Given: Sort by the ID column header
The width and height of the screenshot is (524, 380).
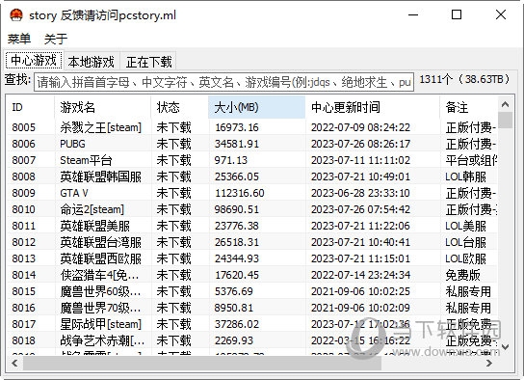Looking at the screenshot, I should coord(31,107).
